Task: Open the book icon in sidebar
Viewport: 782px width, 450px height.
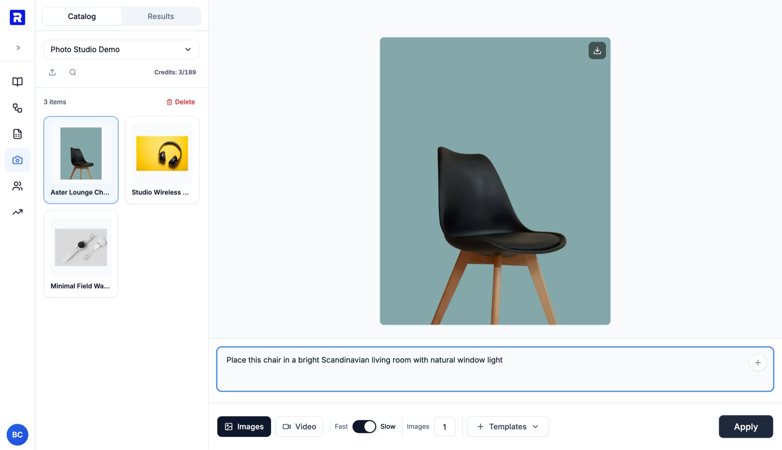Action: (18, 82)
